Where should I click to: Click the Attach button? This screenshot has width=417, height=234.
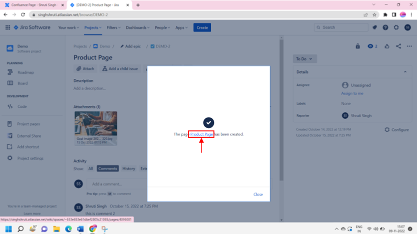[x=85, y=69]
